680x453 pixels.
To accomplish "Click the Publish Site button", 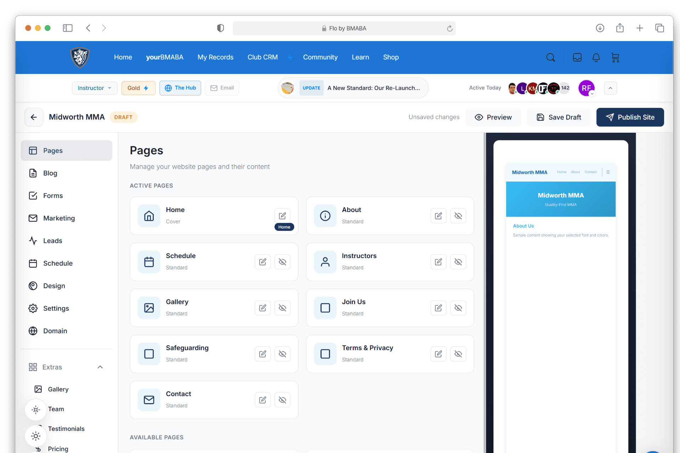I will [630, 117].
